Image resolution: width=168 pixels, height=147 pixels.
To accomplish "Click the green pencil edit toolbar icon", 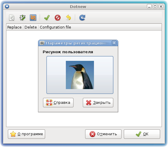I will click(23, 18).
